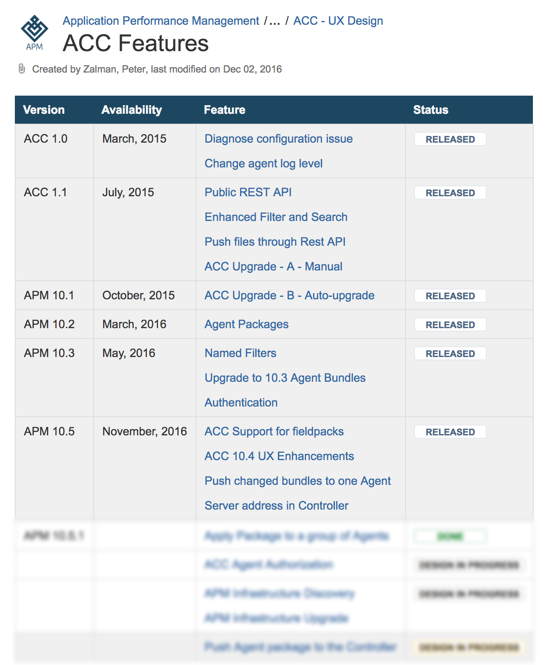The width and height of the screenshot is (556, 665).
Task: Click the Version column header
Action: point(44,110)
